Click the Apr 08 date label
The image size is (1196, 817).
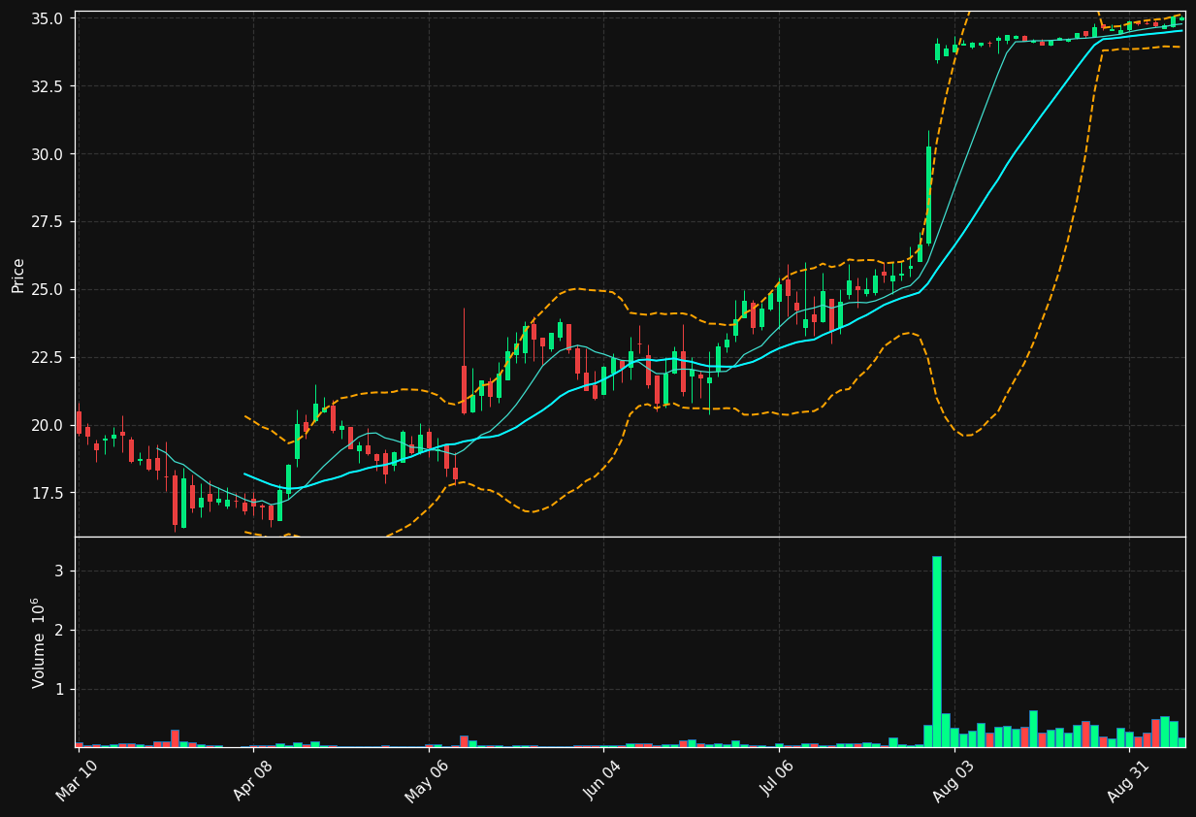click(252, 780)
